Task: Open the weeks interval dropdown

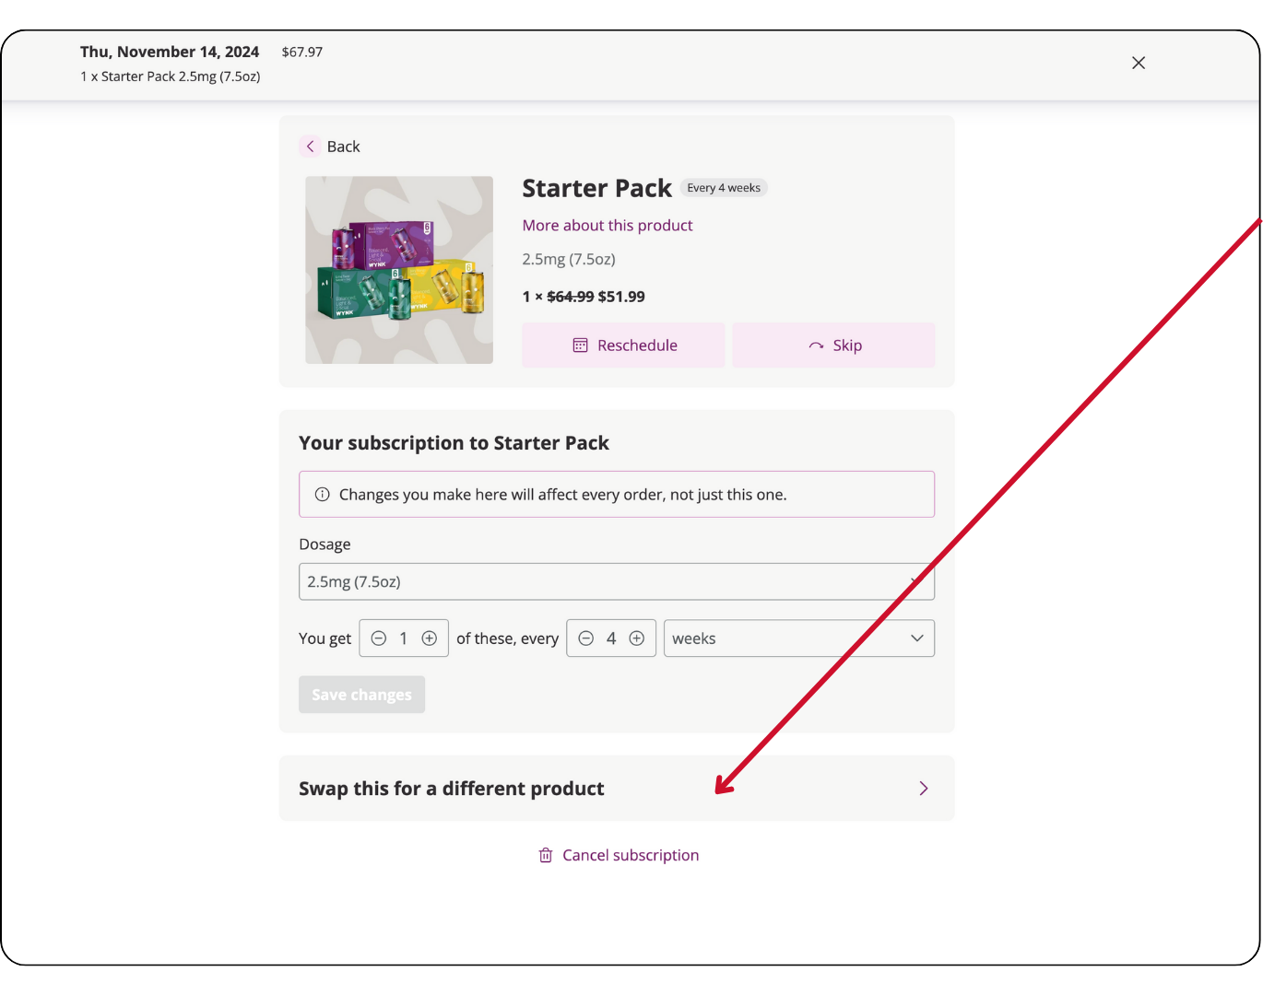Action: pyautogui.click(x=799, y=638)
